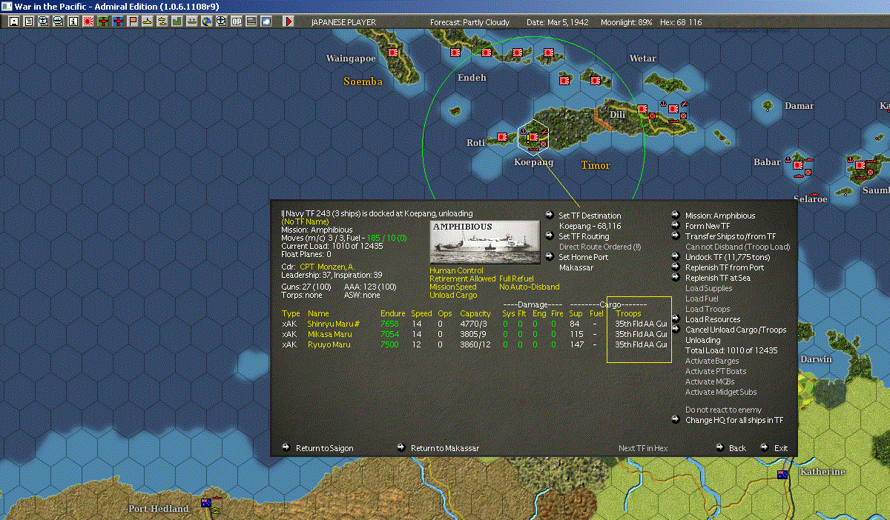Click endurance value 7658
This screenshot has width=890, height=520.
[389, 324]
